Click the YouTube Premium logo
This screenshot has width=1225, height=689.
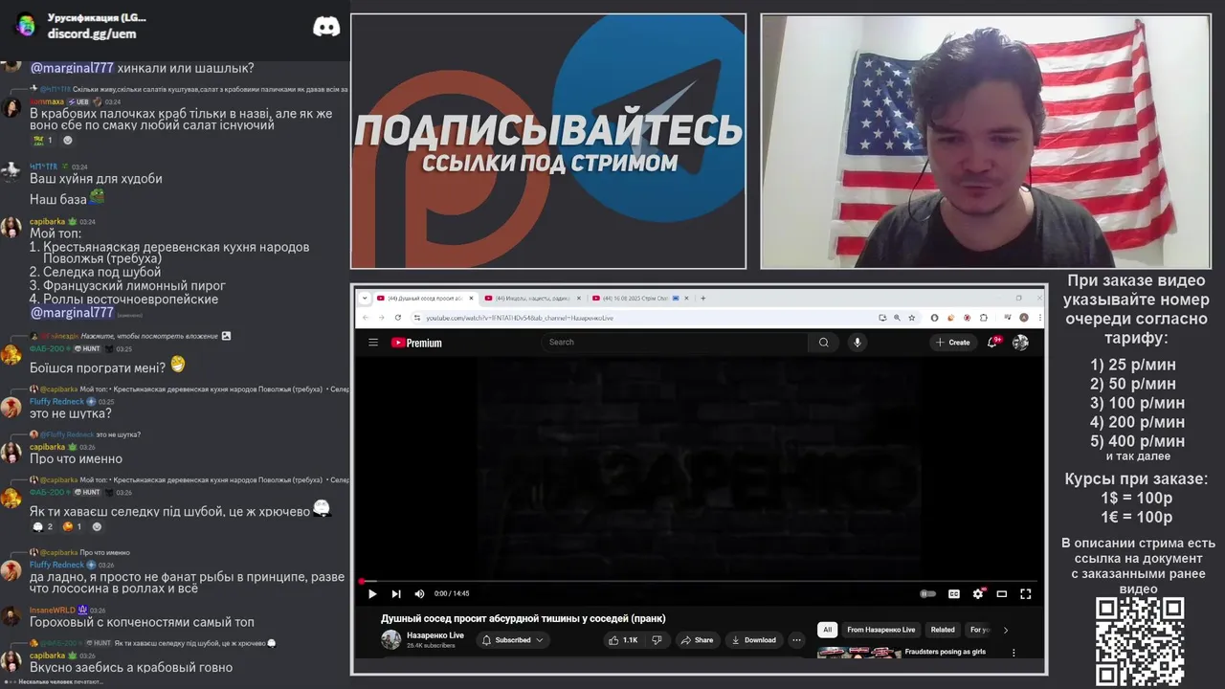[416, 343]
